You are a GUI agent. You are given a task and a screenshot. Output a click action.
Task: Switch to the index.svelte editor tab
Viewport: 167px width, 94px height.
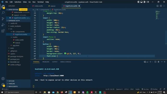tap(38, 6)
